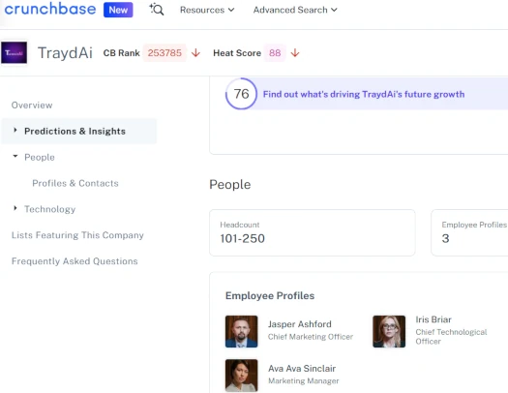Open 'Find out what's driving TraydAi's future growth' link
This screenshot has width=508, height=393.
[364, 94]
